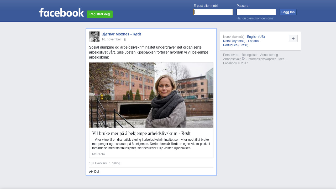Click 107 likerklikk count
336x189 pixels.
98,163
